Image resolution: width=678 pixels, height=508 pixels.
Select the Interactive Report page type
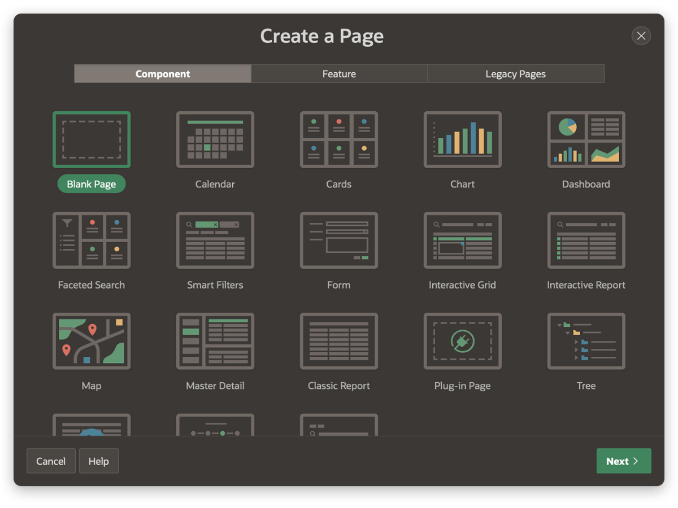(586, 240)
